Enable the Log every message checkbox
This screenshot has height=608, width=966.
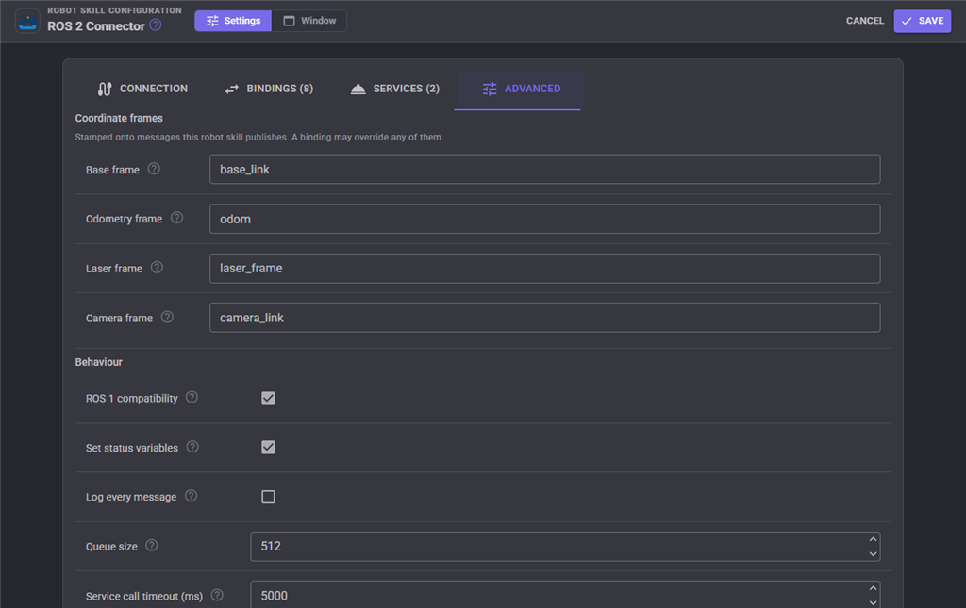(x=268, y=497)
